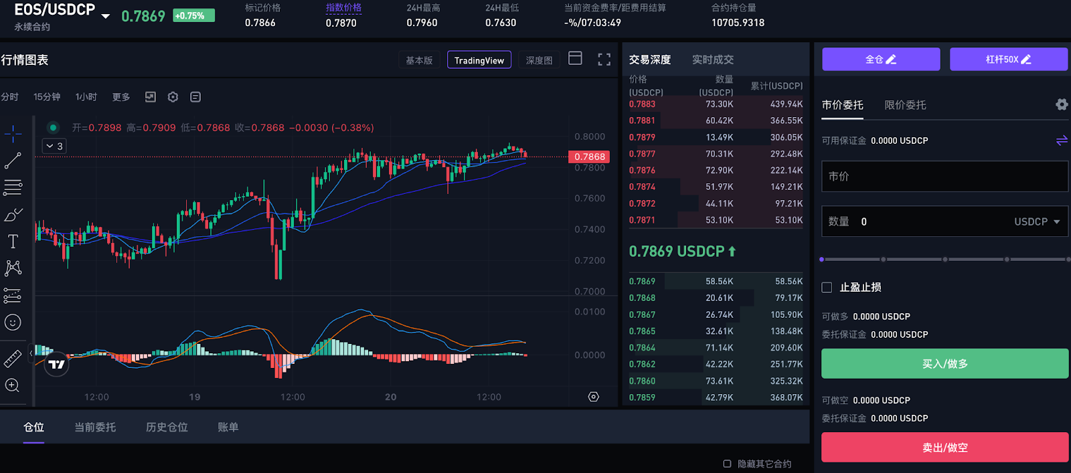Expand the chart to fullscreen
The height and width of the screenshot is (473, 1071).
tap(604, 60)
